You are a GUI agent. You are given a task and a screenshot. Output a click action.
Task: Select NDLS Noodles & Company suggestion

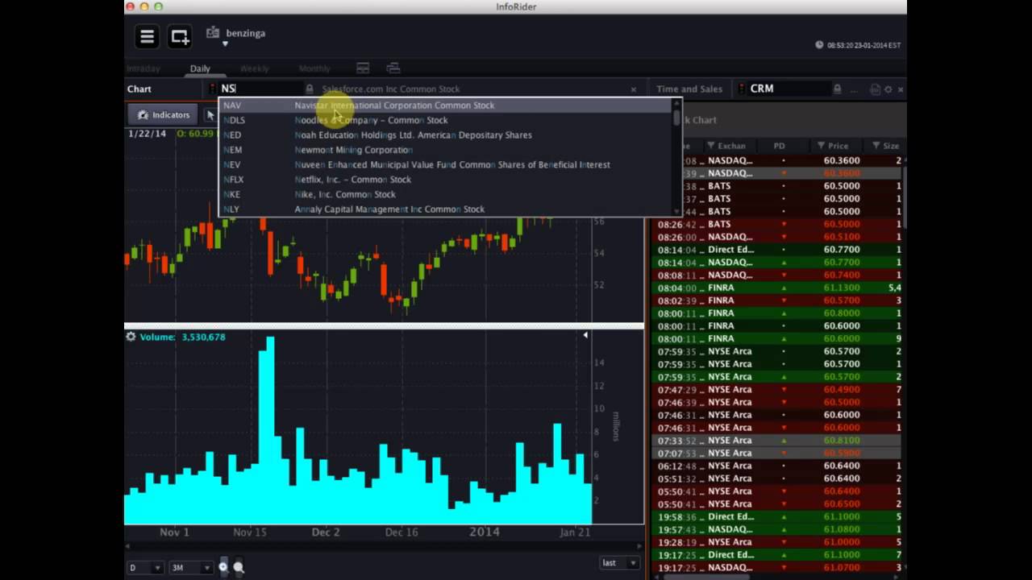coord(446,120)
